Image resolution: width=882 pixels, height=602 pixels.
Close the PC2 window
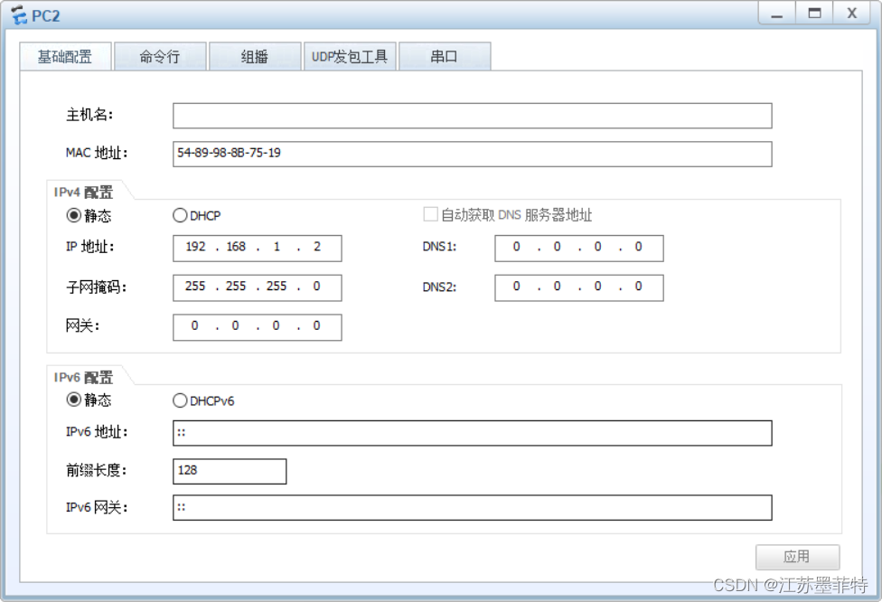tap(852, 14)
